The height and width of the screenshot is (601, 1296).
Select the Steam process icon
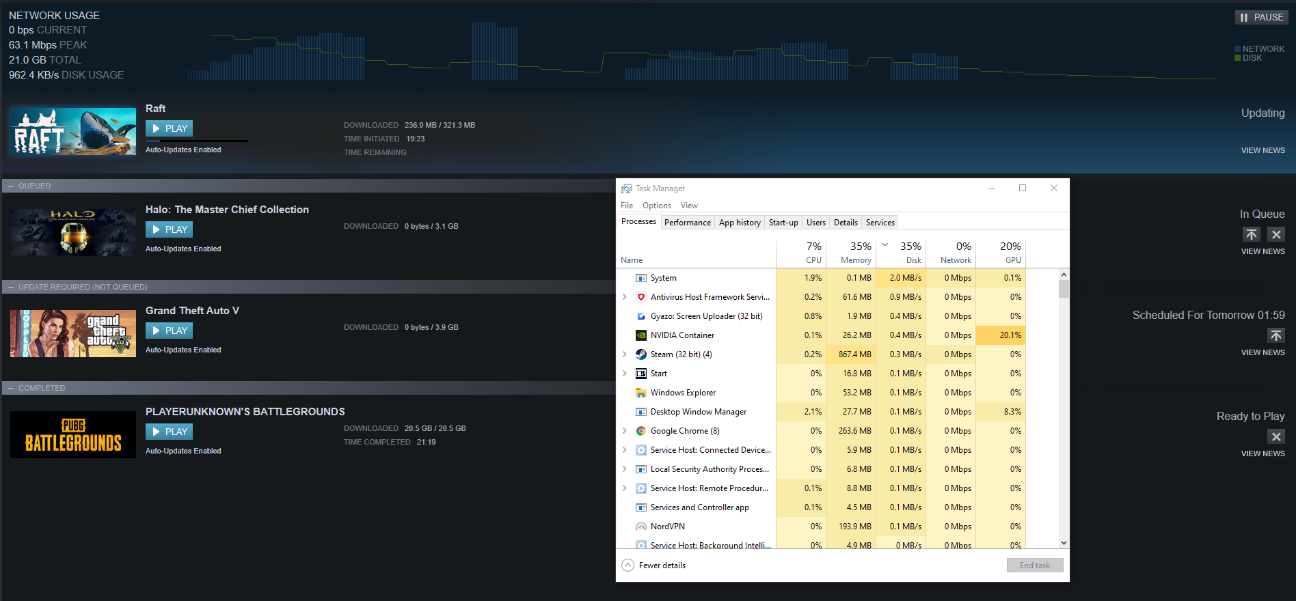click(x=641, y=354)
